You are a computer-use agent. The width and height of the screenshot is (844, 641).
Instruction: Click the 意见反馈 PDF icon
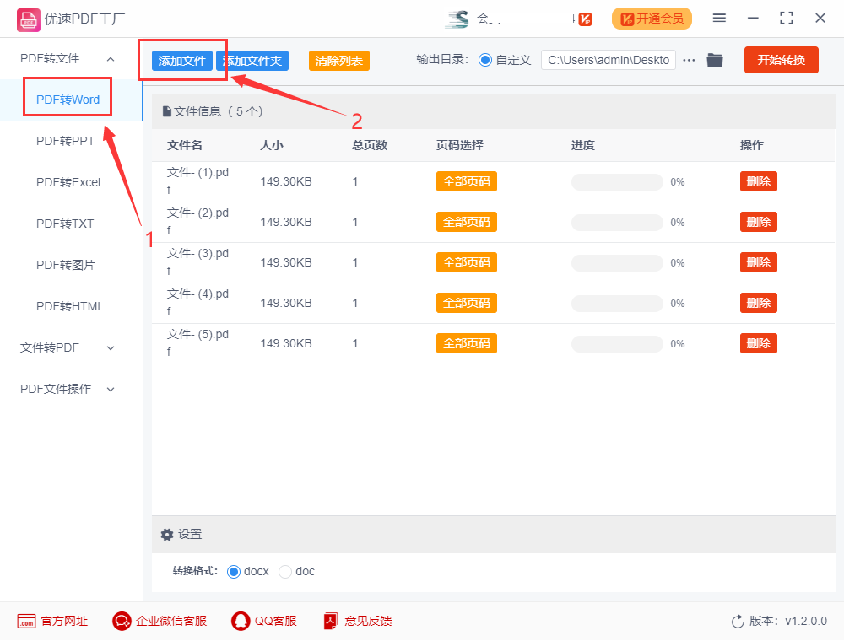[331, 621]
